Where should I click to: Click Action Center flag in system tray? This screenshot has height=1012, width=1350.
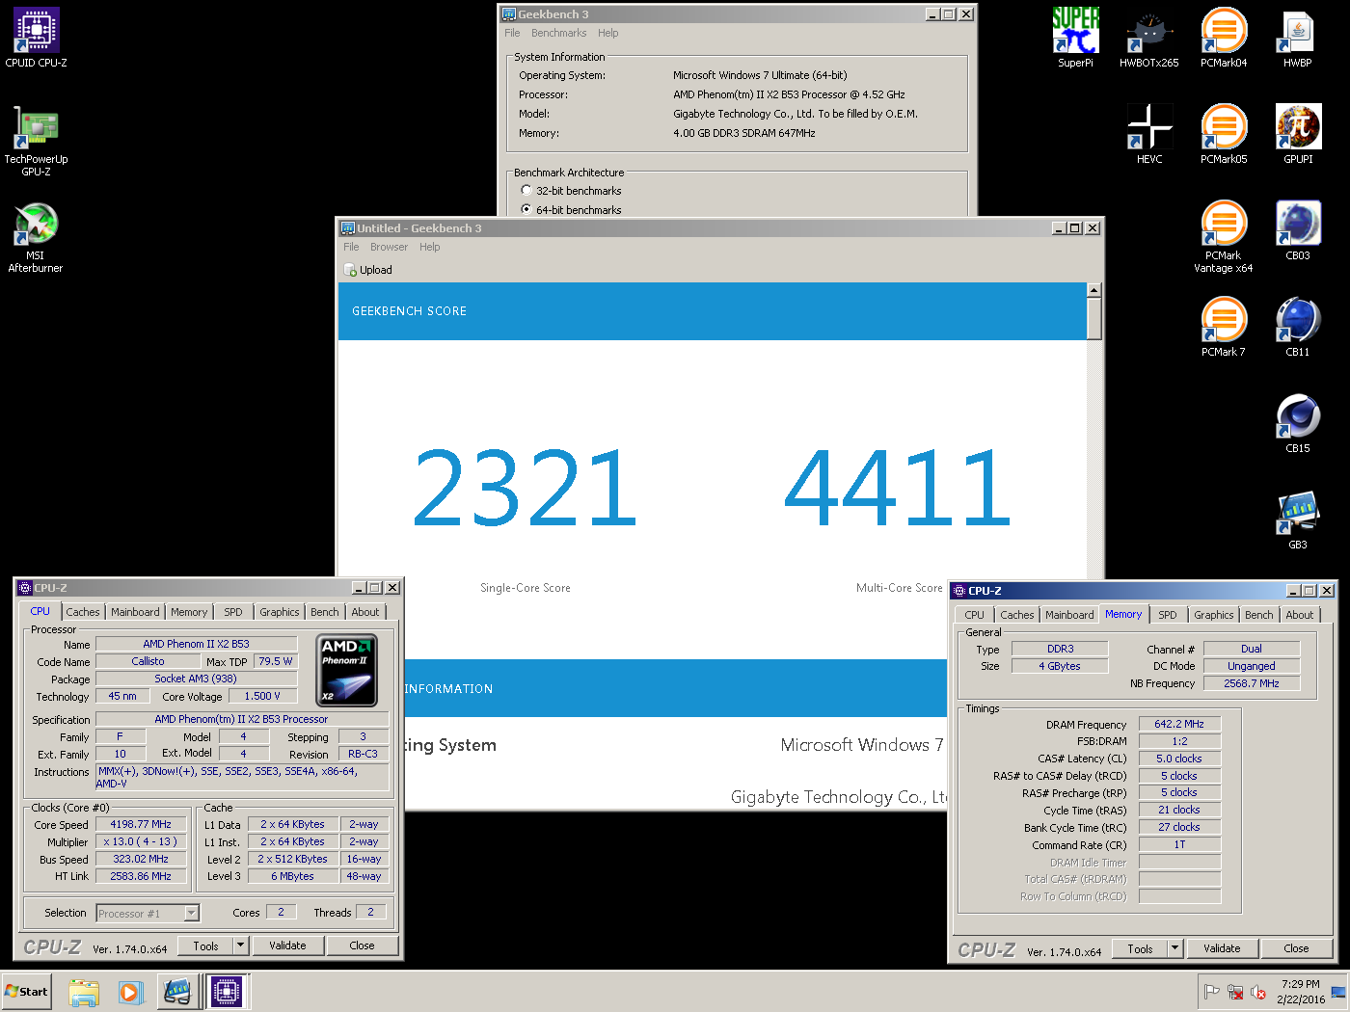tap(1212, 992)
